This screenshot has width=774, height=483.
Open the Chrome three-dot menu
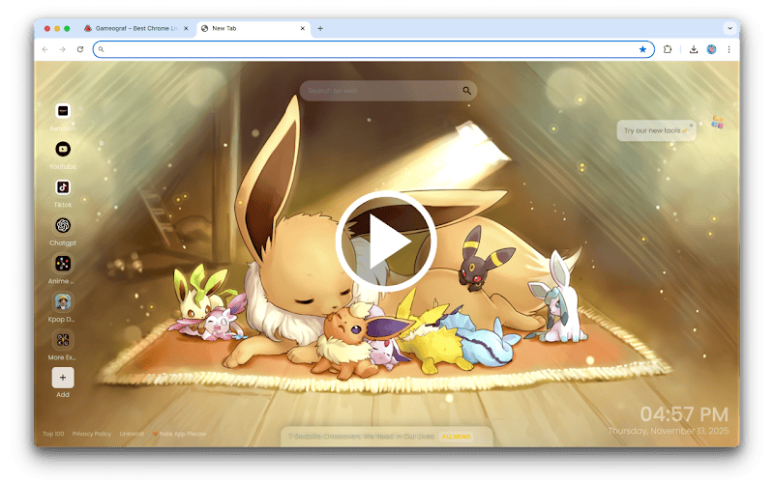pyautogui.click(x=729, y=49)
